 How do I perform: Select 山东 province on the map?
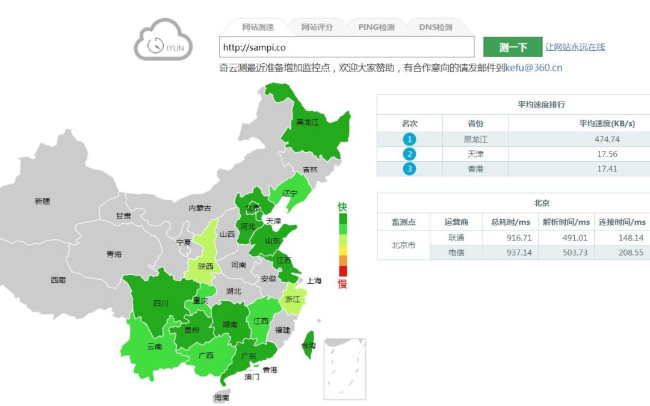point(273,240)
